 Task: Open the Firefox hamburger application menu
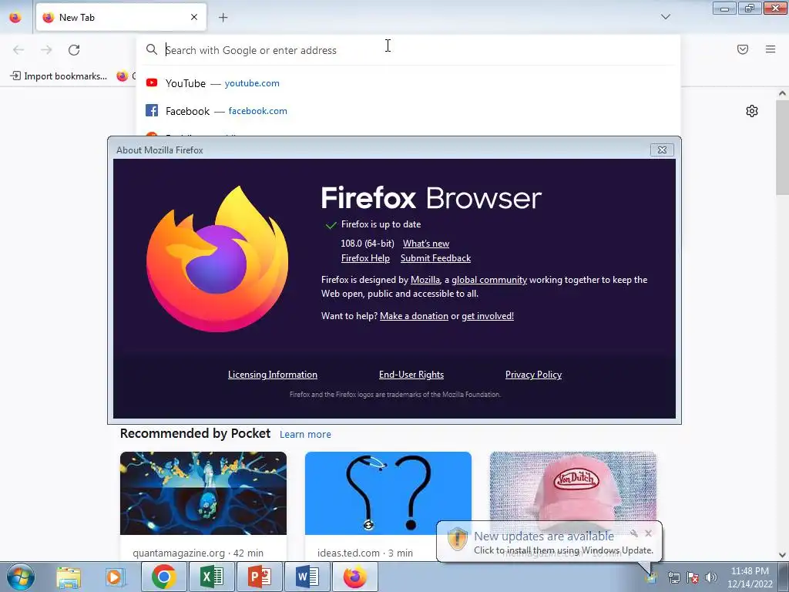click(x=771, y=49)
